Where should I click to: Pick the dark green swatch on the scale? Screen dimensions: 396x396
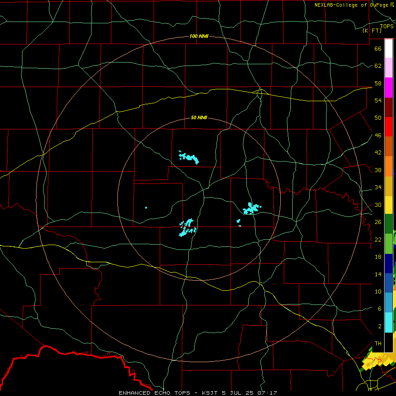tap(389, 224)
